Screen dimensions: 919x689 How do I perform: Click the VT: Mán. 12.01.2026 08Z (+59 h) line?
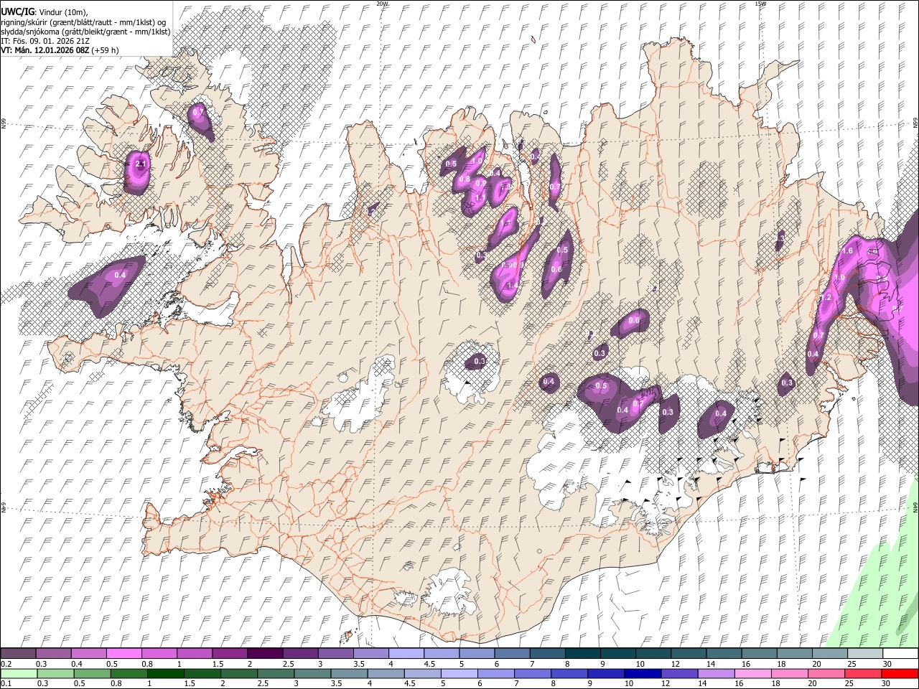[60, 50]
